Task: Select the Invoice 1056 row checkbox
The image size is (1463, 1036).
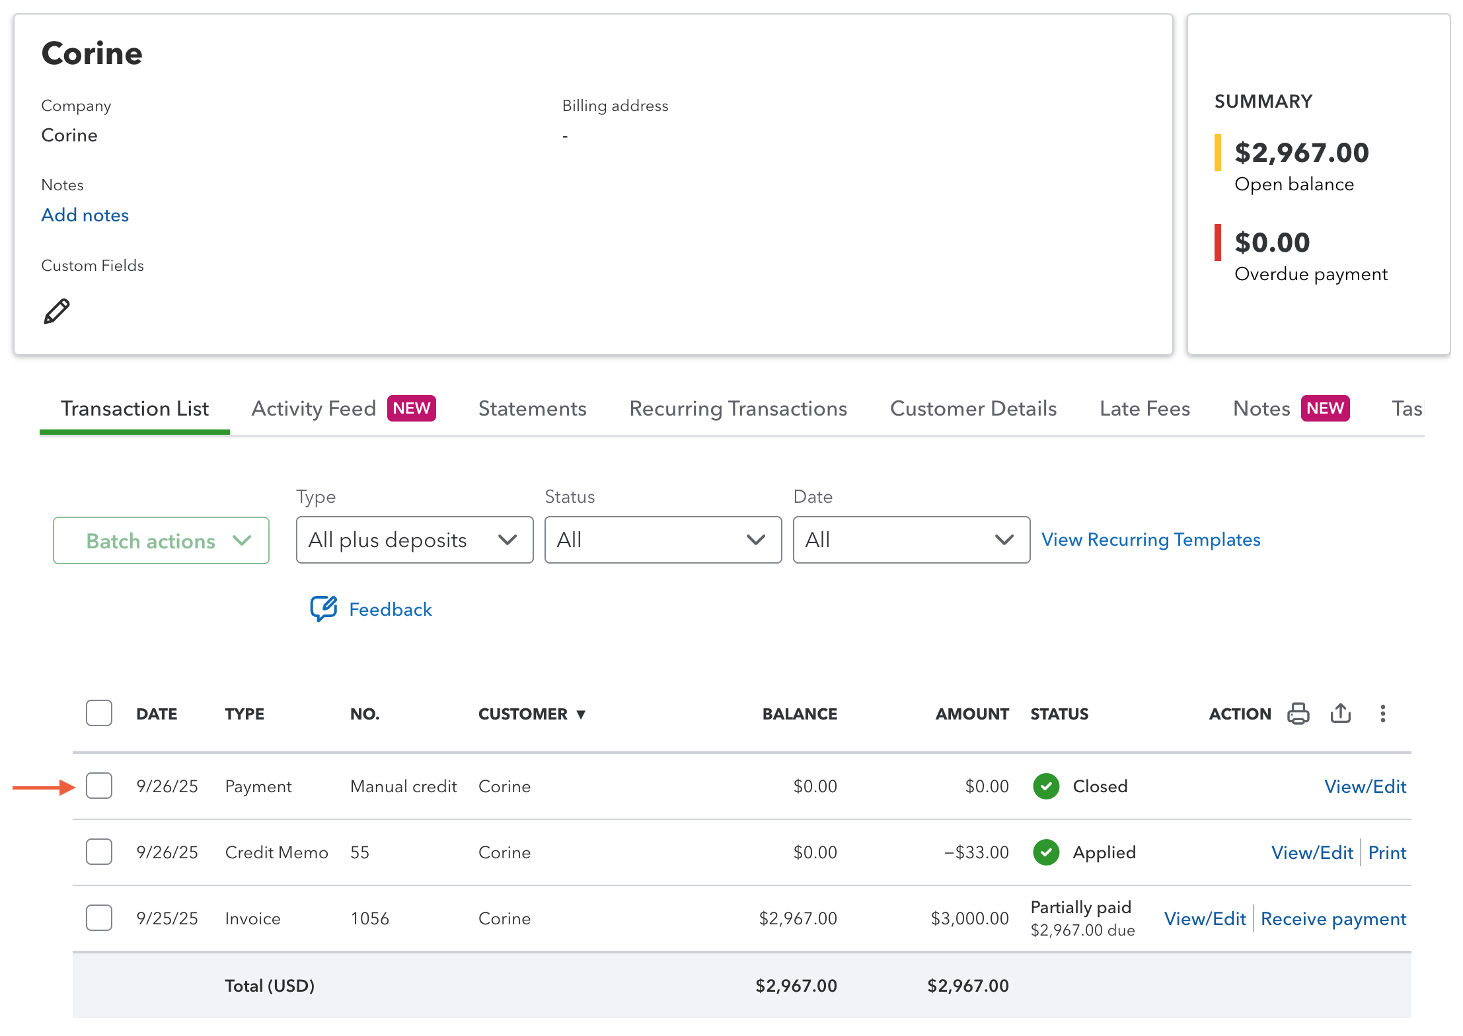Action: (99, 918)
